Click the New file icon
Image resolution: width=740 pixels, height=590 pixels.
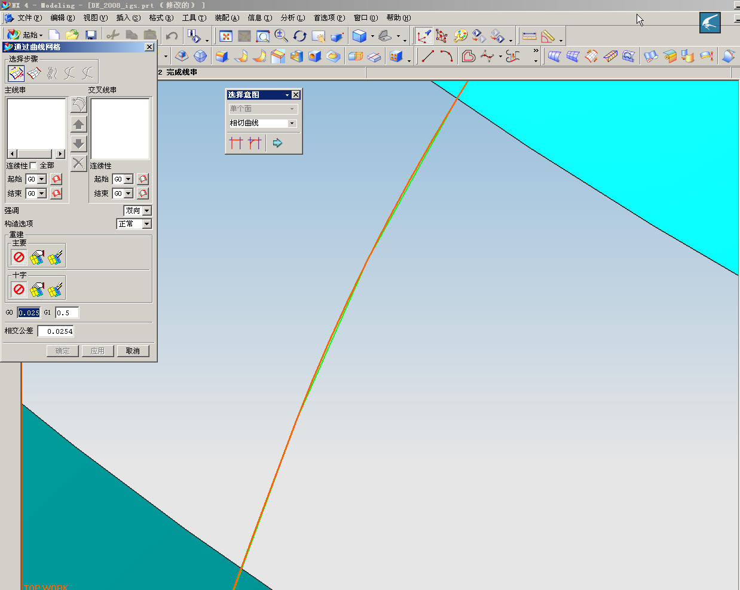point(54,36)
